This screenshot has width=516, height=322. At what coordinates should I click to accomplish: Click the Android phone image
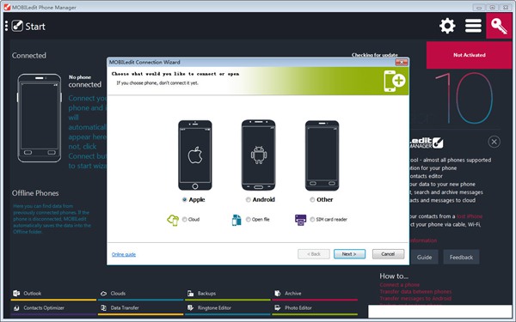(x=258, y=155)
